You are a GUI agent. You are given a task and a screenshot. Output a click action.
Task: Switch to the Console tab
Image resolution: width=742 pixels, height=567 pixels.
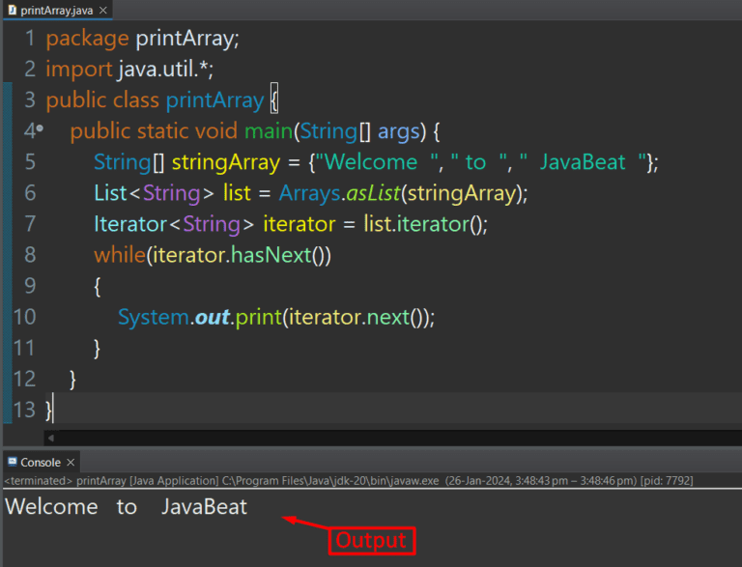coord(40,462)
